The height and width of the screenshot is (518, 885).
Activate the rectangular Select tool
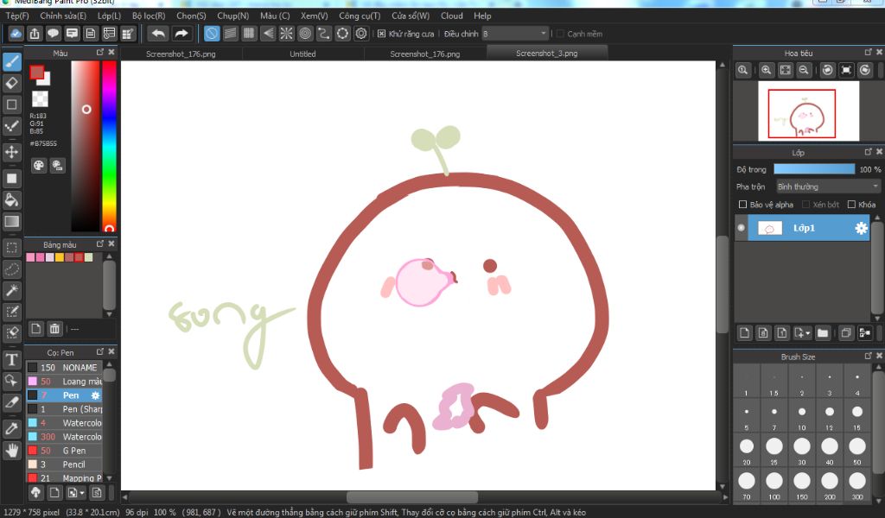[12, 248]
